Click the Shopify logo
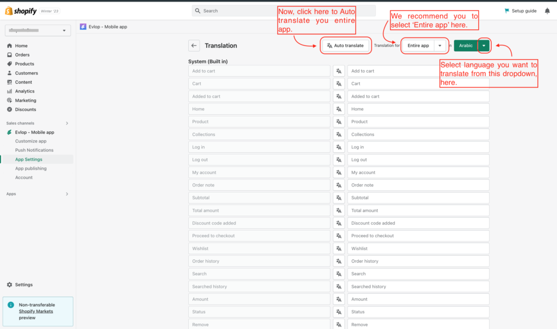Screen dimensions: 557x329 point(21,11)
